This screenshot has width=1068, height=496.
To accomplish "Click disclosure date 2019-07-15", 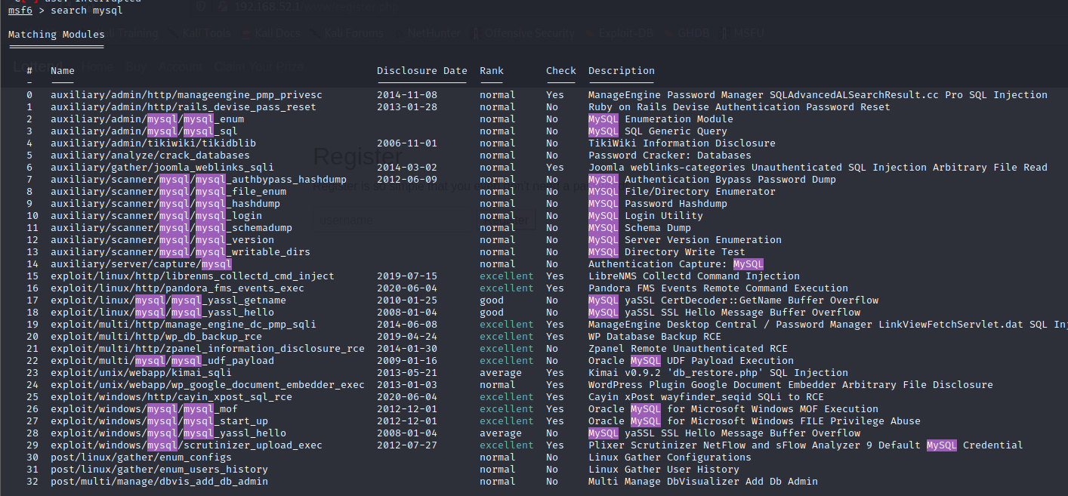I will [407, 276].
